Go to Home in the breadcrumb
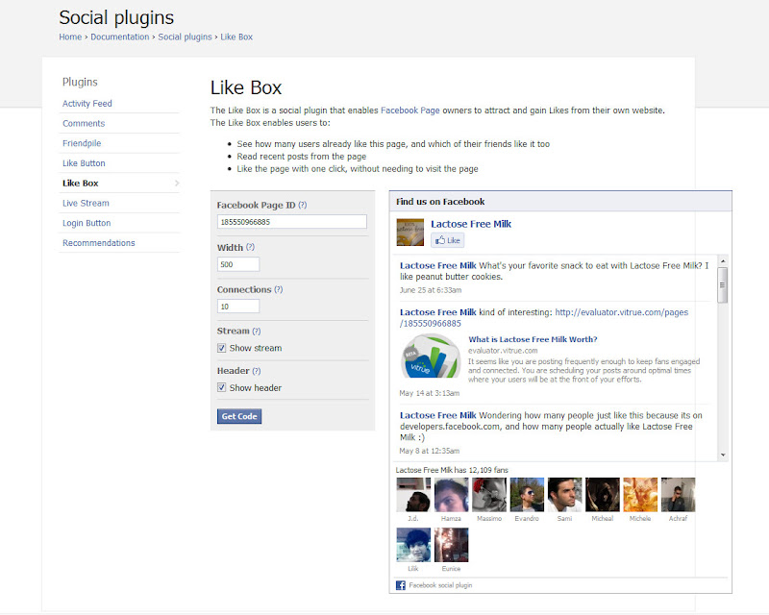Screen dimensions: 769x615 pos(70,37)
